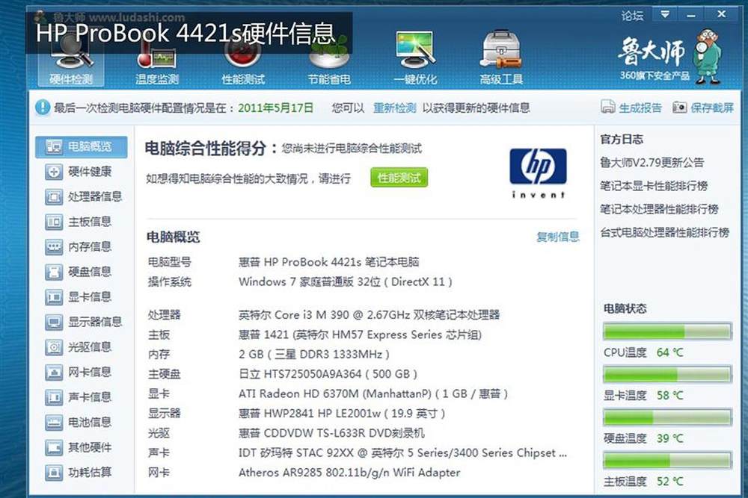748x498 pixels.
Task: Click the 复制信息 copy info link
Action: [558, 237]
